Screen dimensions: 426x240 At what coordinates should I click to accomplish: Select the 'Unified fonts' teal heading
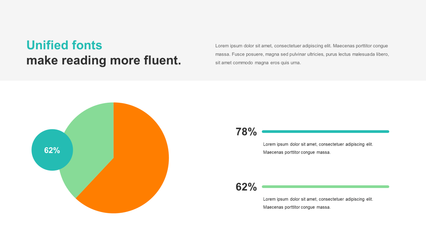[x=64, y=45]
